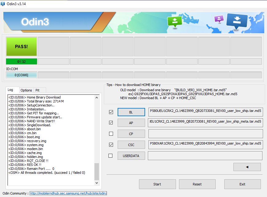Click the CP file path field
Viewport: 267px width, 197px height.
[x=205, y=134]
